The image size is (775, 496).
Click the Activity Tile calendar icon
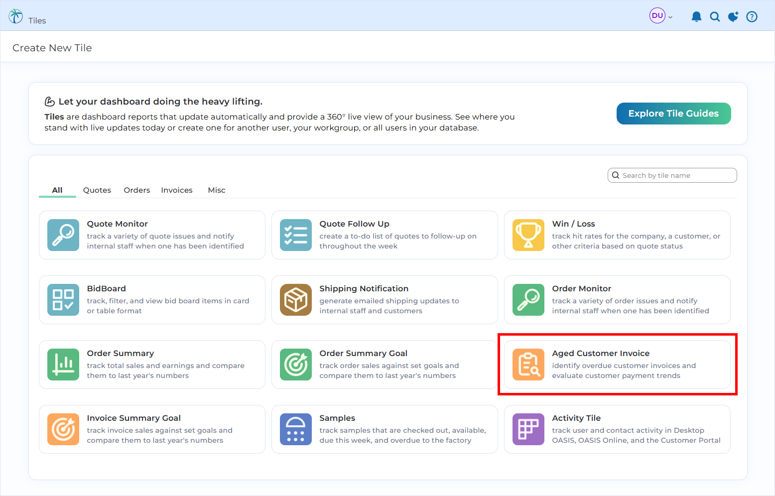528,429
